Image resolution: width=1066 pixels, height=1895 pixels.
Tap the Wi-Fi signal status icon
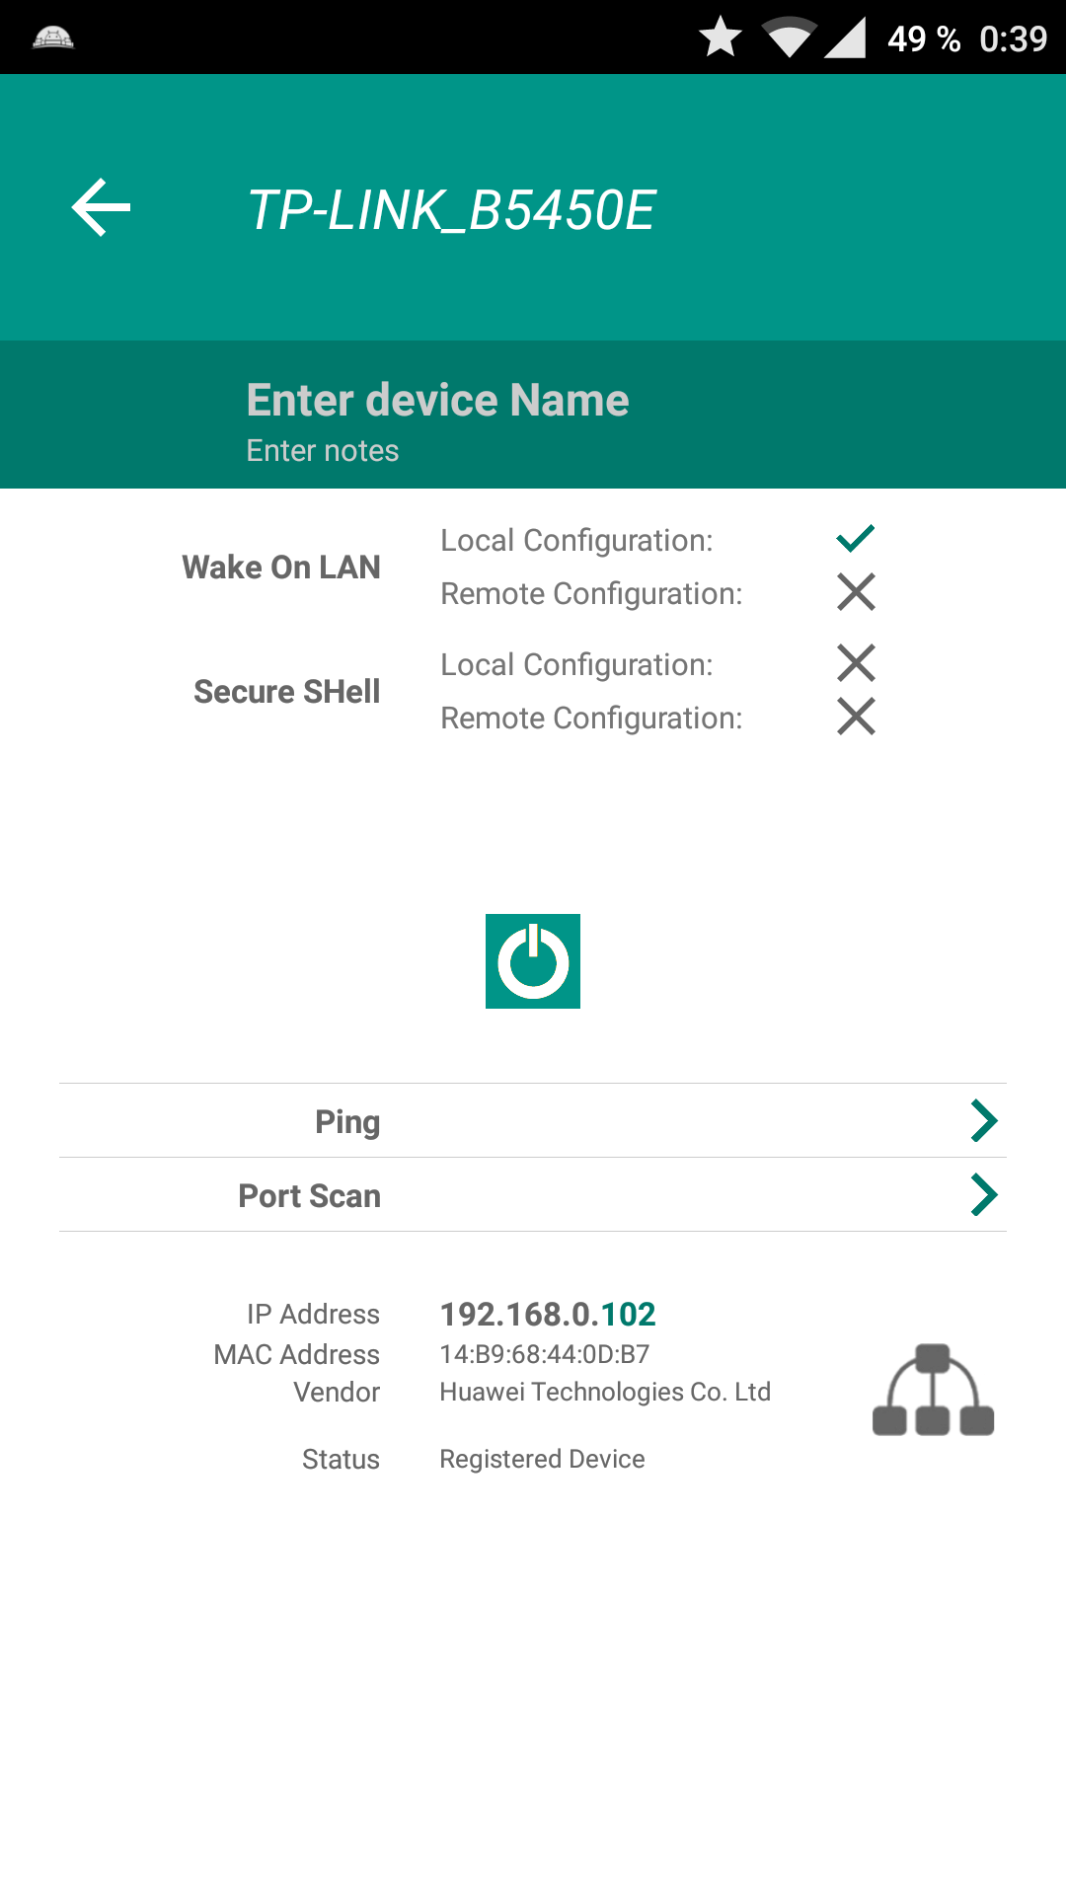[x=791, y=38]
